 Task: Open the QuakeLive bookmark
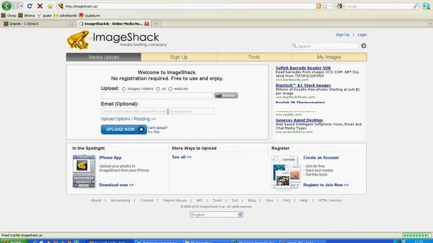coord(89,16)
